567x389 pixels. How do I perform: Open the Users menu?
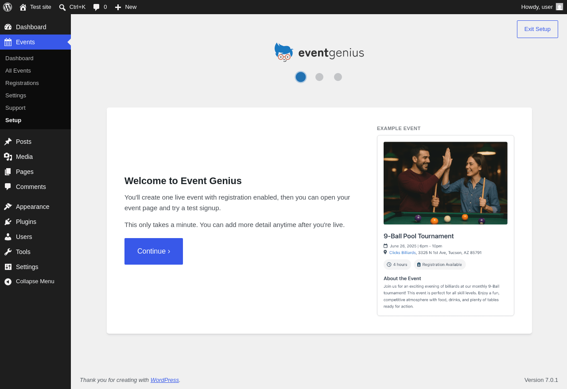tap(35, 237)
